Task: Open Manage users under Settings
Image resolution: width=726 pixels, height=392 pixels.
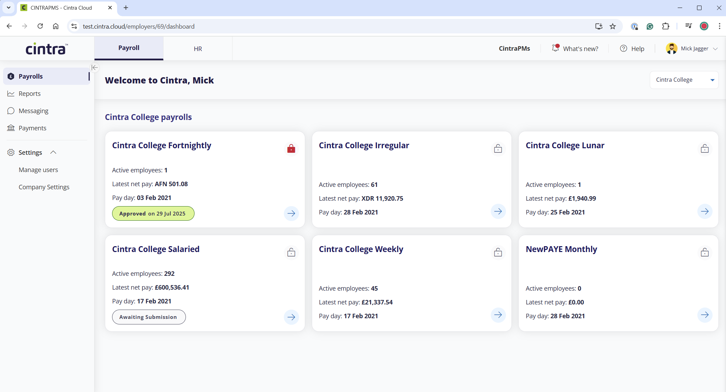Action: coord(38,170)
